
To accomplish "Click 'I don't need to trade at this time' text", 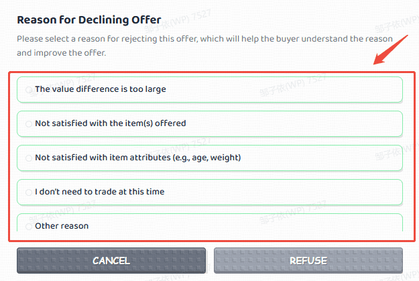I will coord(100,192).
